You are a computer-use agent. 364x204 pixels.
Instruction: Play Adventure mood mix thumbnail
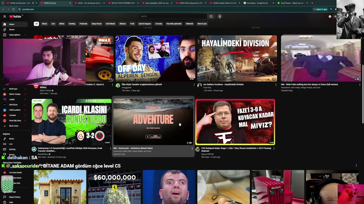(x=153, y=122)
